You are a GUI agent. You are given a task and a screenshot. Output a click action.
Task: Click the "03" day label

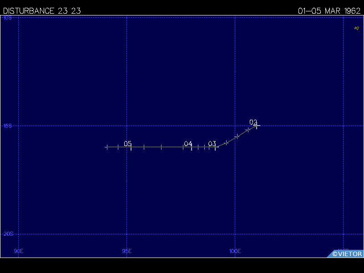tap(212, 144)
